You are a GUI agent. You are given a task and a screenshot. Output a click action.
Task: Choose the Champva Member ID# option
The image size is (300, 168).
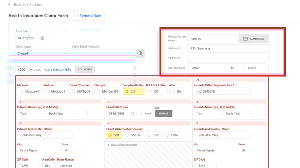pos(99,91)
